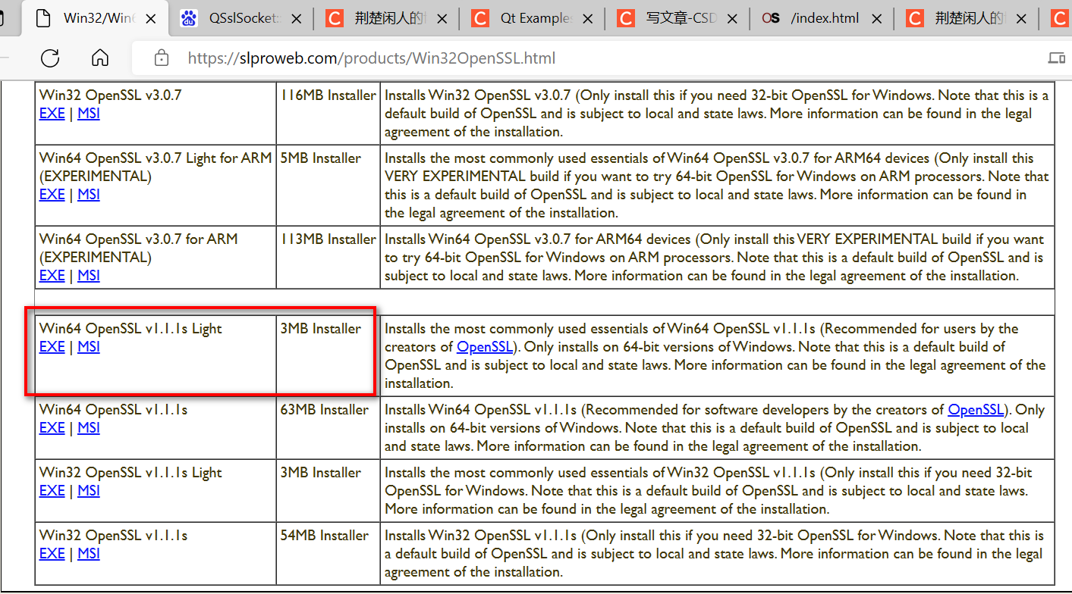Download MSI for Win64 OpenSSL v1.1.1s full
Image resolution: width=1072 pixels, height=594 pixels.
pyautogui.click(x=89, y=428)
